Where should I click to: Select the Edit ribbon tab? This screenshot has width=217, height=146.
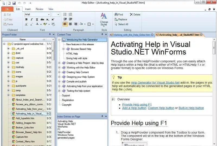(18, 9)
